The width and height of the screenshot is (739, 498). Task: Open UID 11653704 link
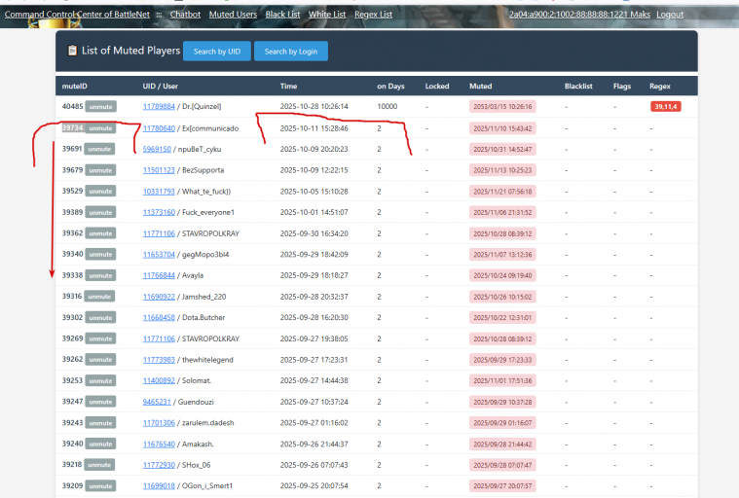[x=159, y=254]
